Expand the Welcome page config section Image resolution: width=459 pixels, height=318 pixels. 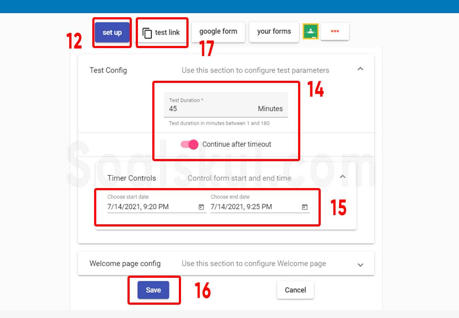(361, 265)
